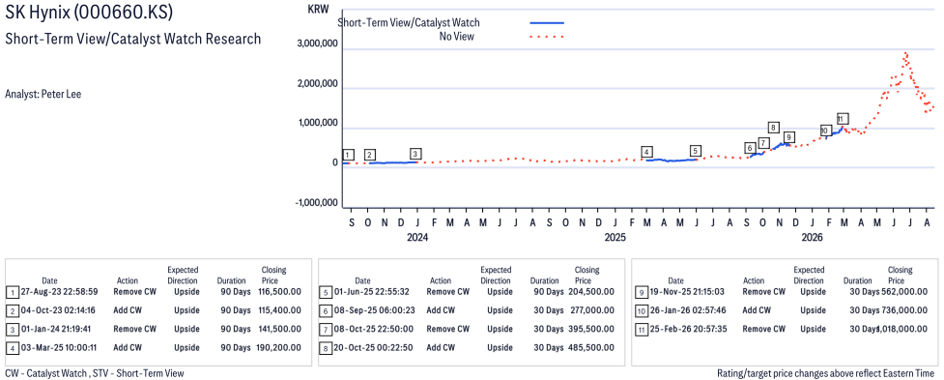Click chart marker 2 on the price line
Image resolution: width=944 pixels, height=380 pixels.
coord(370,155)
